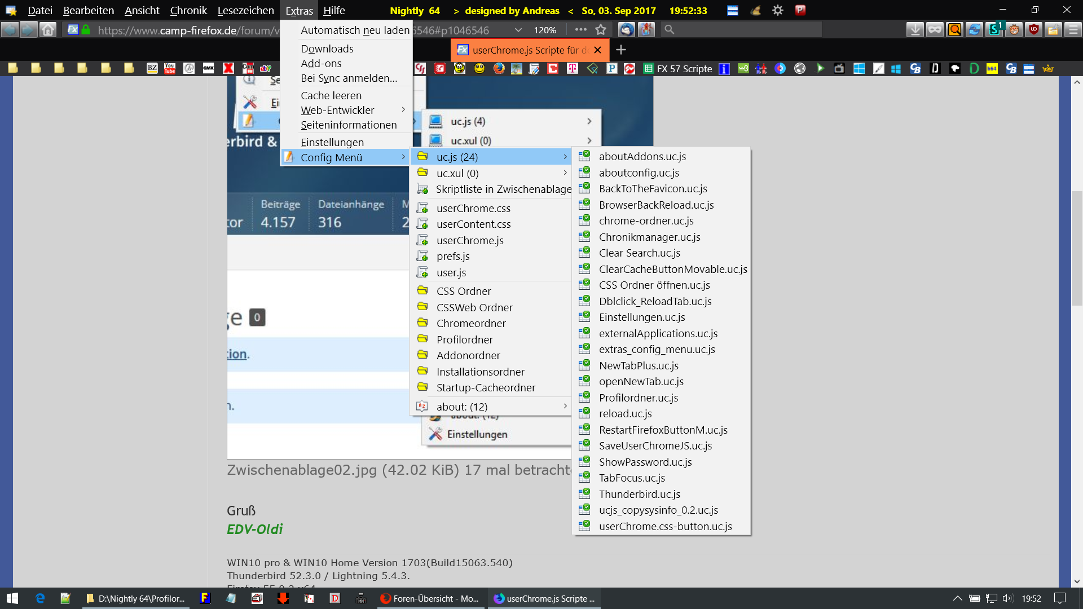Open the hamburger menu button
Screen dimensions: 1083x609
pyautogui.click(x=1072, y=30)
